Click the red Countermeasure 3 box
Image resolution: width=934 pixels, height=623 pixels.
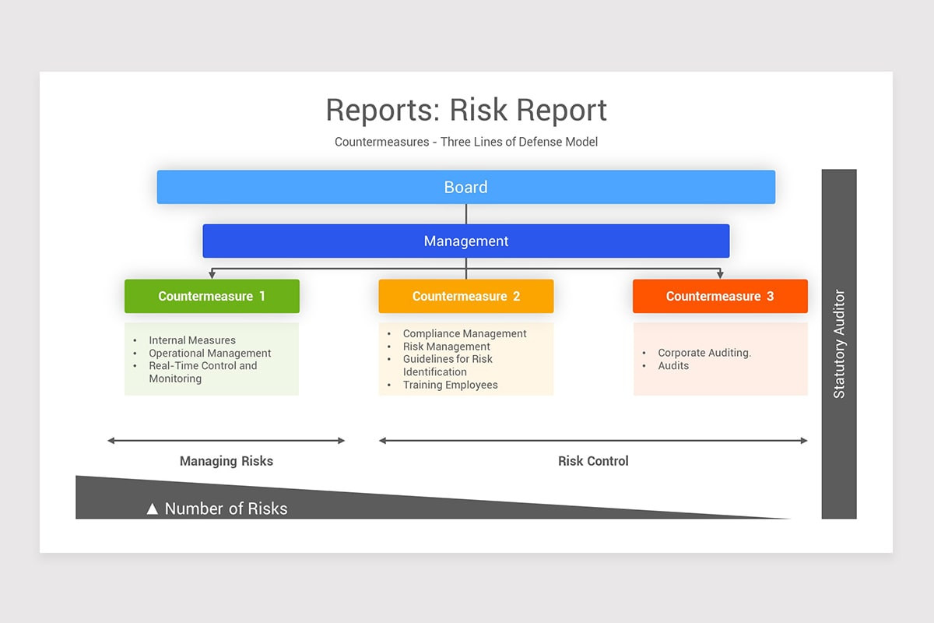[719, 296]
